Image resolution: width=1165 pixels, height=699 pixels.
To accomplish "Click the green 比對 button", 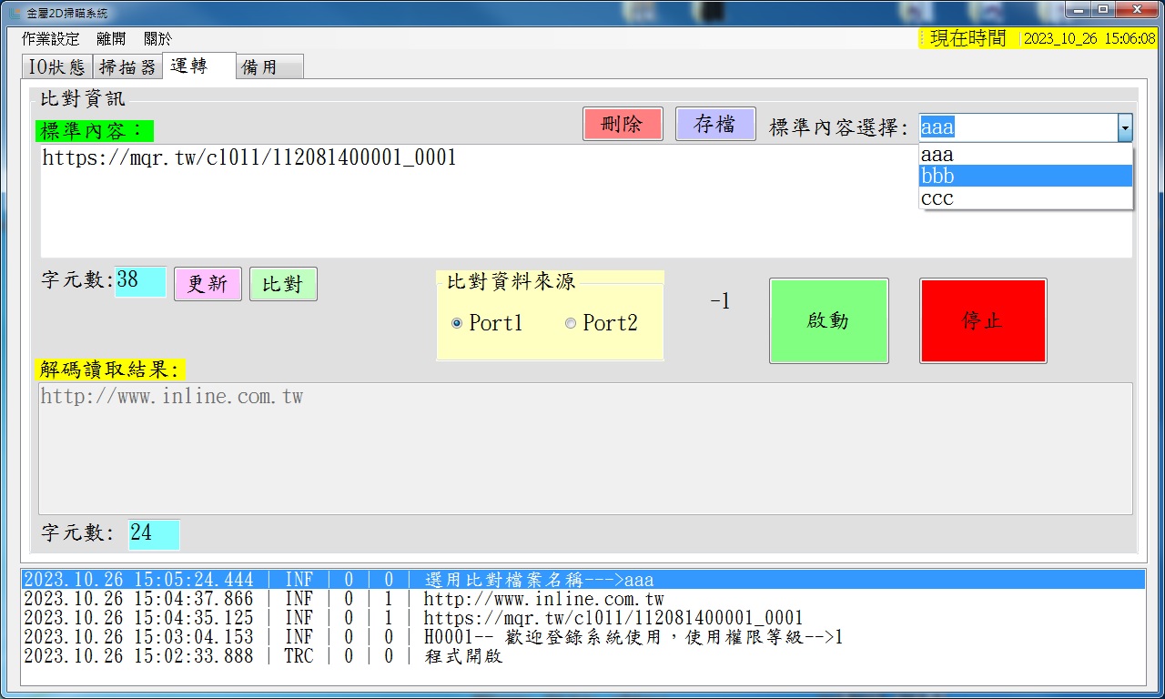I will pyautogui.click(x=283, y=284).
